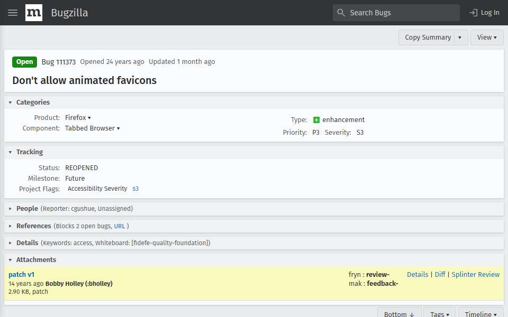Image resolution: width=508 pixels, height=317 pixels.
Task: Expand the People section
Action: pyautogui.click(x=10, y=209)
